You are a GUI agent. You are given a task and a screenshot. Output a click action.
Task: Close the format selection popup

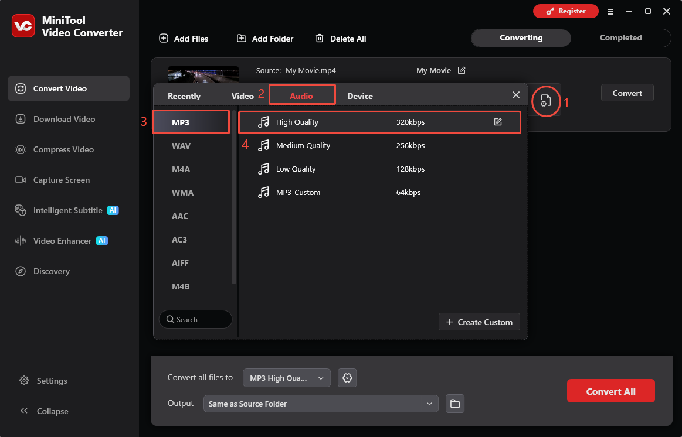coord(516,95)
